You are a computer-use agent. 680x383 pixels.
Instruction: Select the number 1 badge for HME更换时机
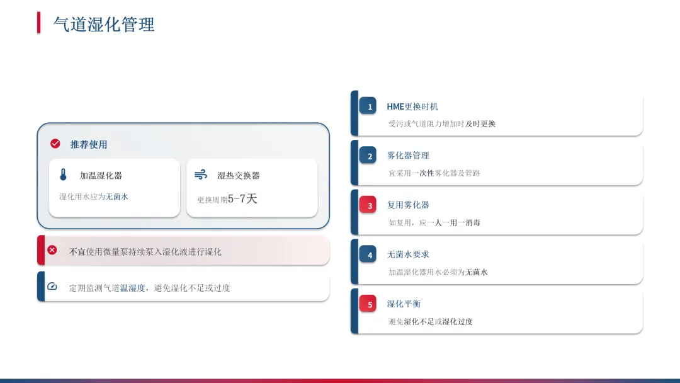pos(368,106)
